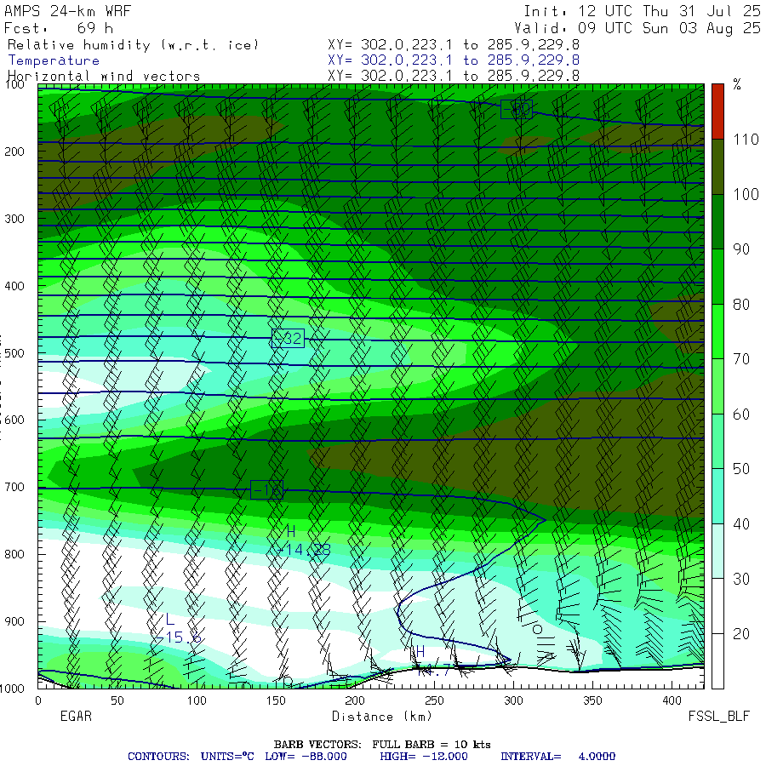Click the '-32' temperature contour label box
The width and height of the screenshot is (766, 766).
pyautogui.click(x=288, y=338)
